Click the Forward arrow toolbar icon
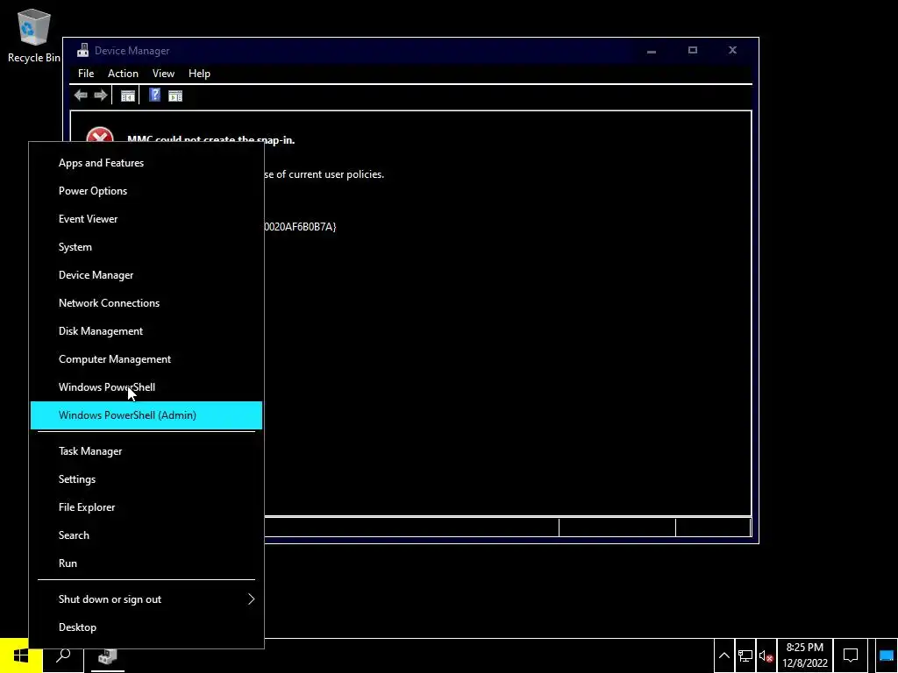This screenshot has height=673, width=898. point(100,96)
